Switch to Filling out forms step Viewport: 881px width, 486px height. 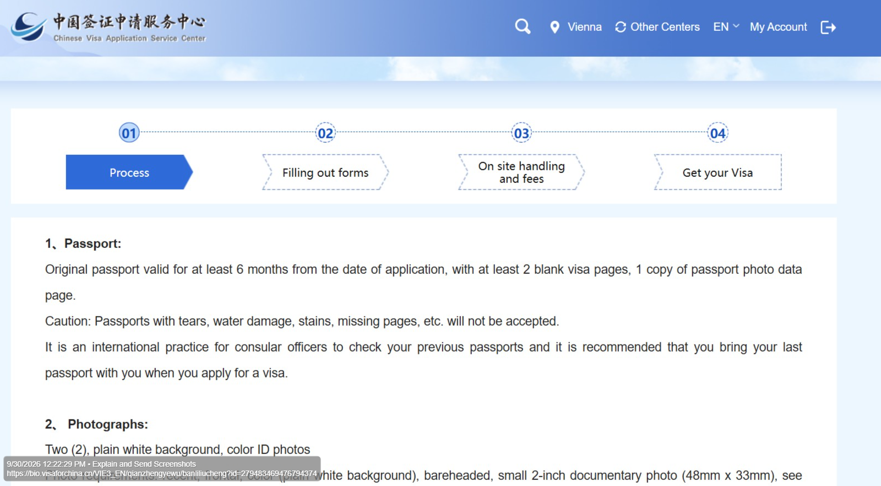325,172
